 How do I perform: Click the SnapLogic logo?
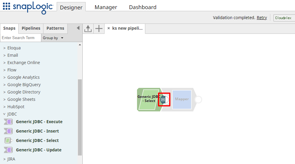33,7
